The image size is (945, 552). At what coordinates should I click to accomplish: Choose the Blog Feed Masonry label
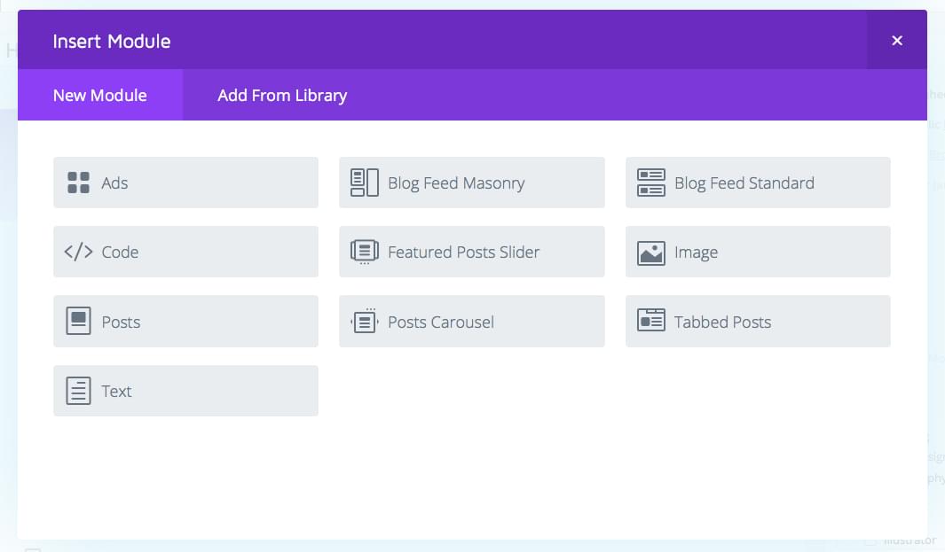456,183
